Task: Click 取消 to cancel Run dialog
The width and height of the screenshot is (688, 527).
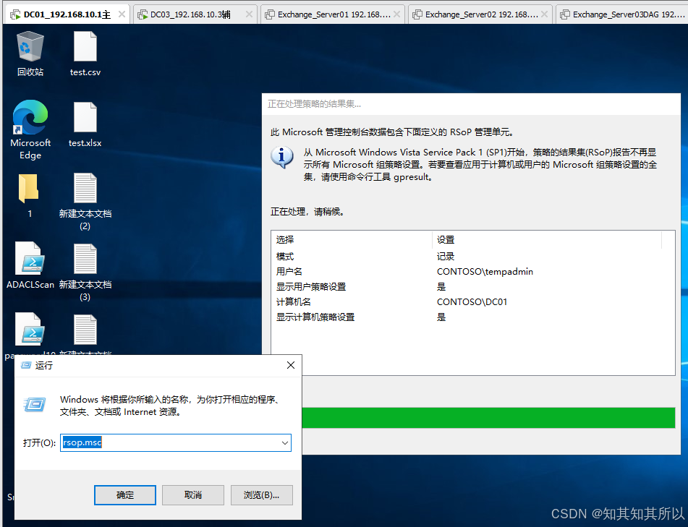Action: (193, 495)
